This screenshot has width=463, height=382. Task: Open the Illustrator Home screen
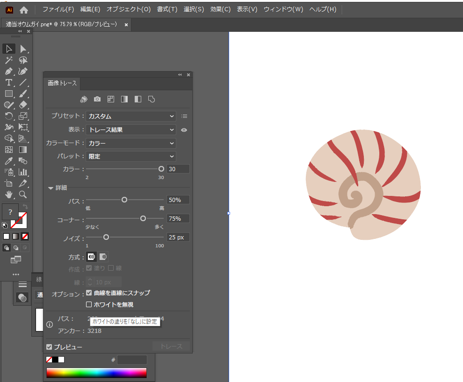pos(24,9)
